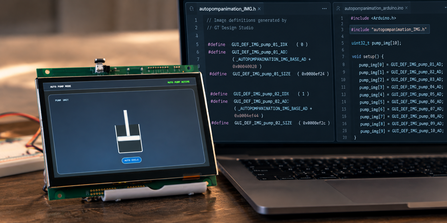The image size is (447, 223).
Task: Click the 0x00040020 address value
Action: pyautogui.click(x=245, y=66)
